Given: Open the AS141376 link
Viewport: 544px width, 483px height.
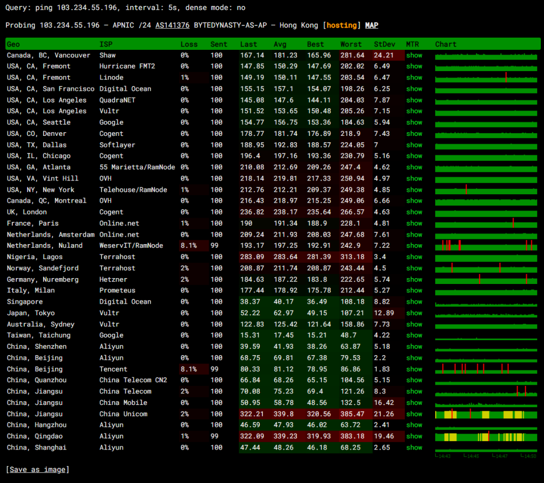Looking at the screenshot, I should pos(173,25).
